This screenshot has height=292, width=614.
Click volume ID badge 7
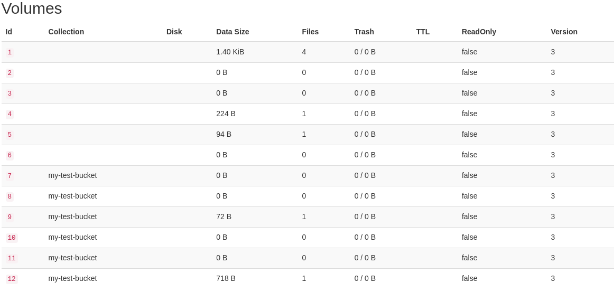click(10, 176)
